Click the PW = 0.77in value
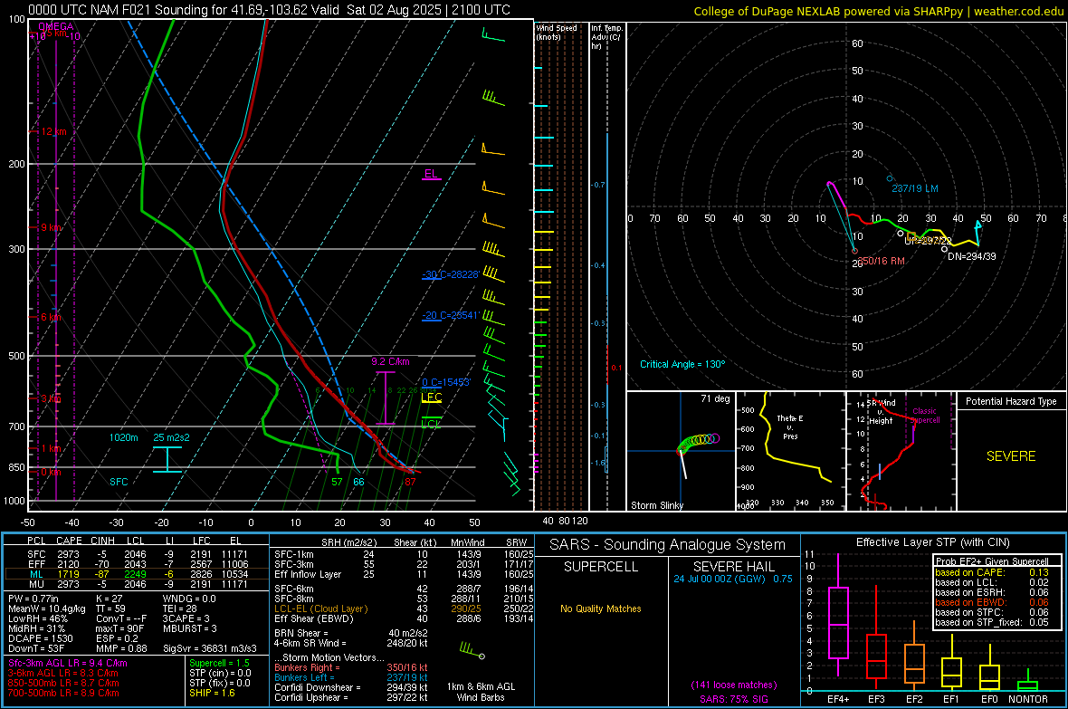Image resolution: width=1068 pixels, height=709 pixels. [33, 599]
